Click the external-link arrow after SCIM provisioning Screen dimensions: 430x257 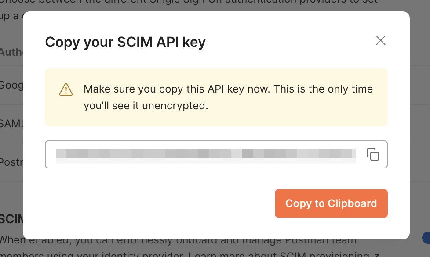376,254
